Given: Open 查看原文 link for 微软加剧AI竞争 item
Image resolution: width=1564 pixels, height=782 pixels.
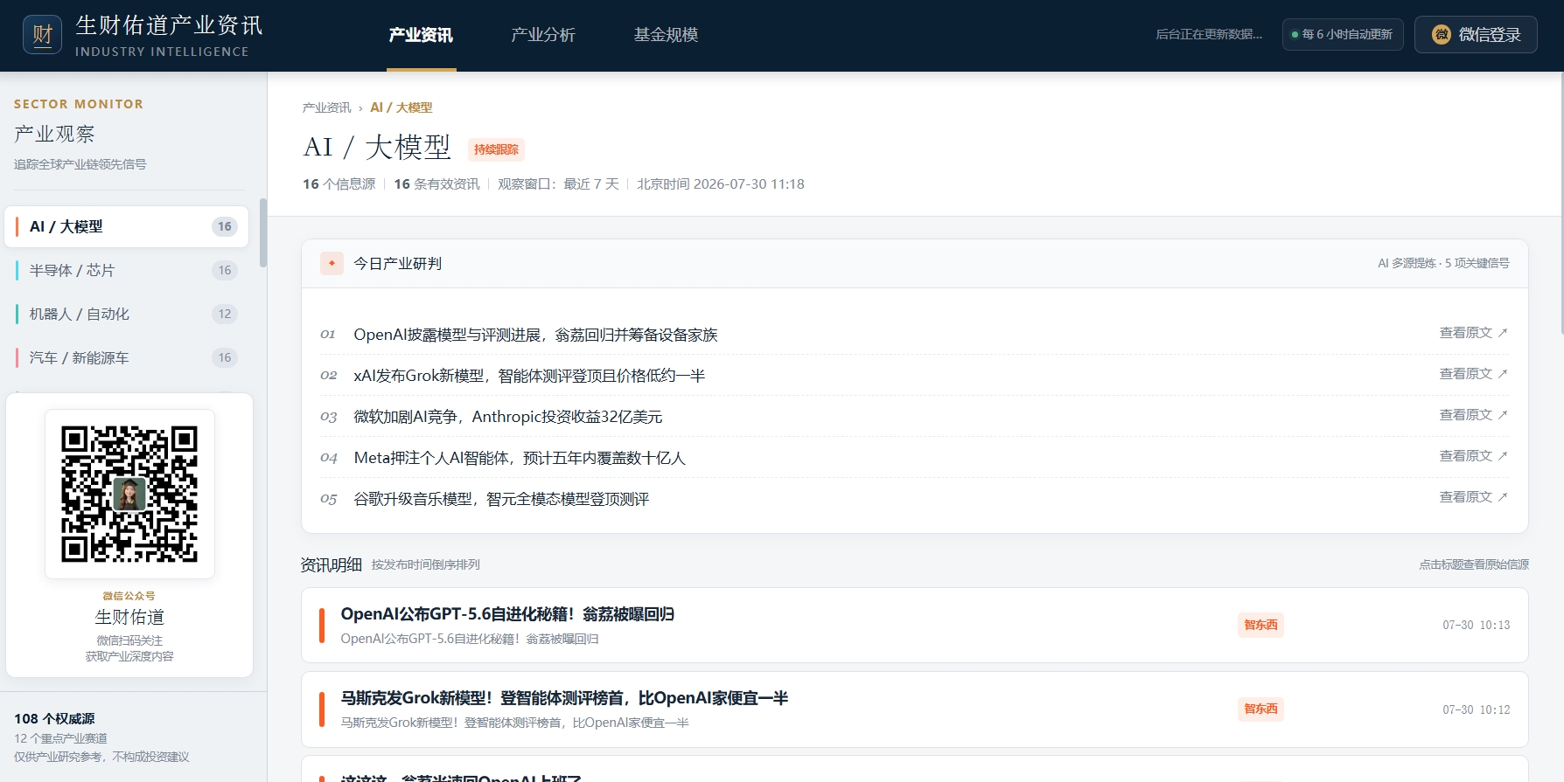Looking at the screenshot, I should (1474, 415).
